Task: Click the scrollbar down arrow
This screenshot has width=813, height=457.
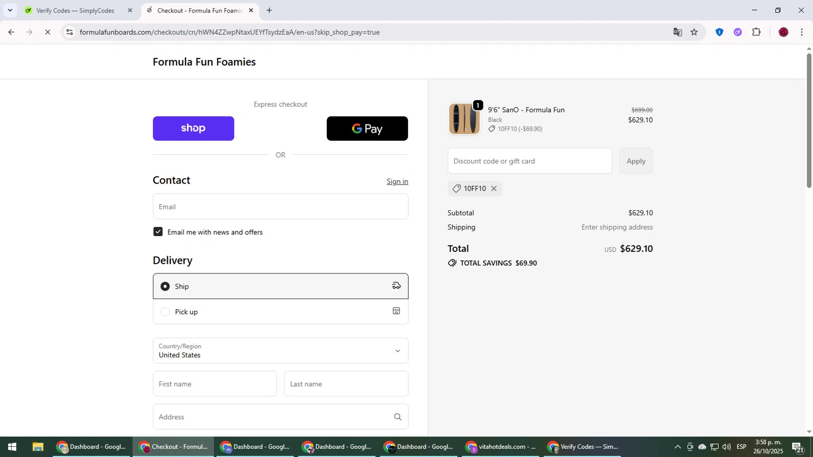Action: click(809, 432)
